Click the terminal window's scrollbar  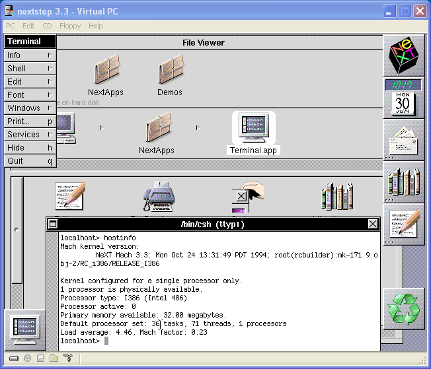[52, 291]
